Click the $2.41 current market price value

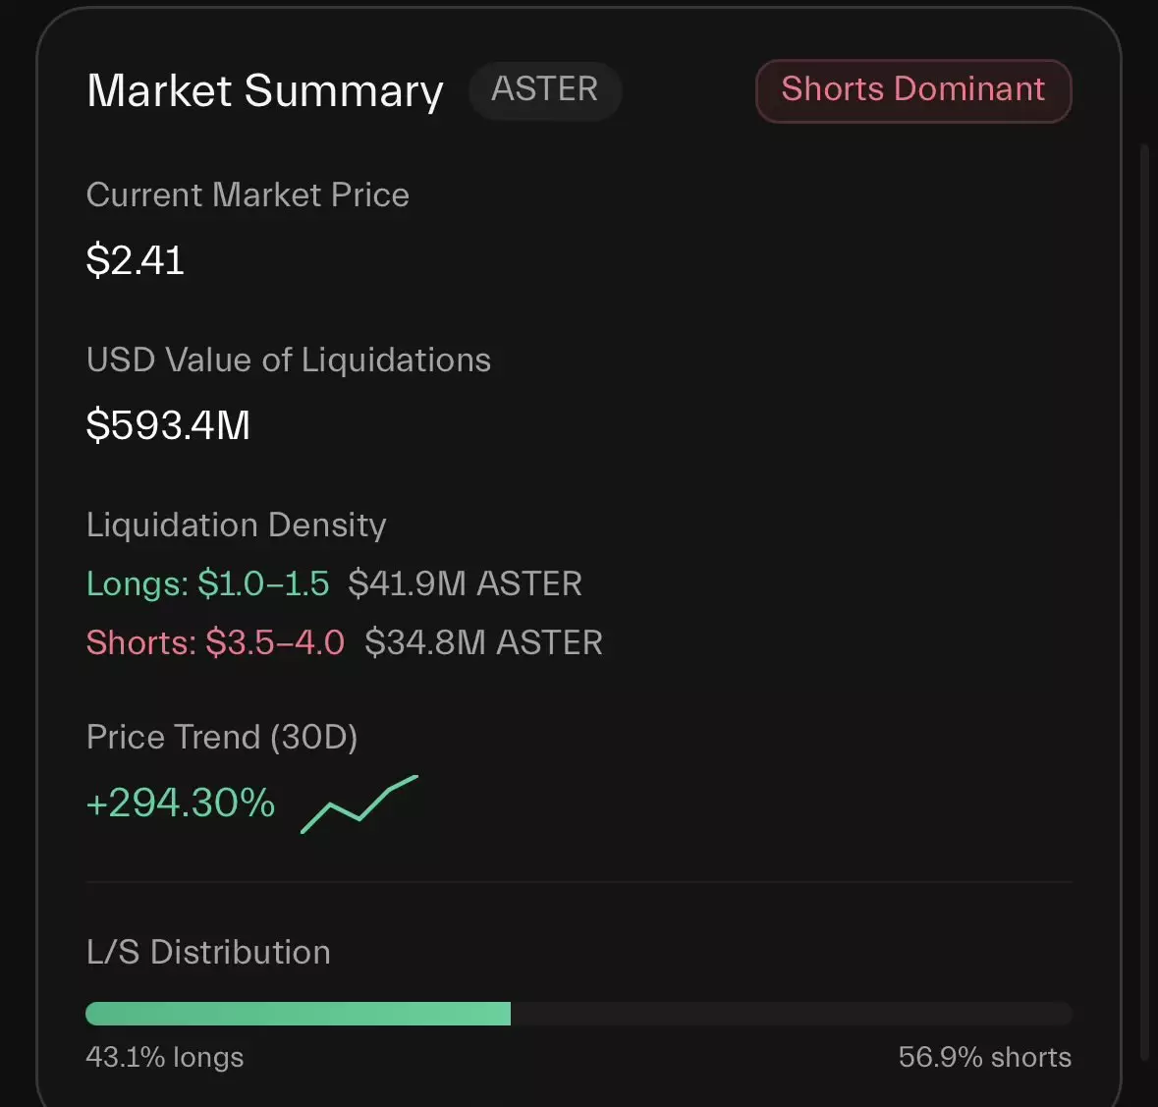[x=136, y=260]
